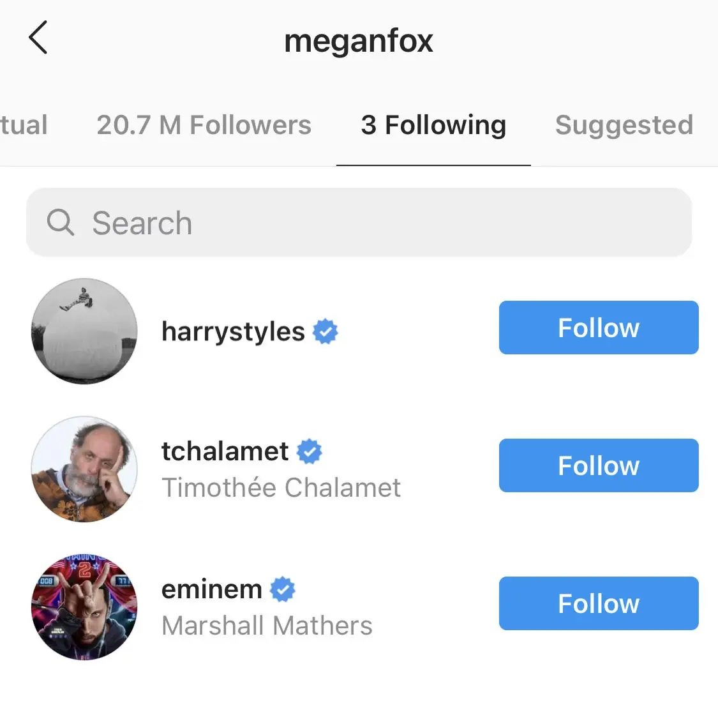Follow tchalamet account
Viewport: 718px width, 710px height.
598,465
